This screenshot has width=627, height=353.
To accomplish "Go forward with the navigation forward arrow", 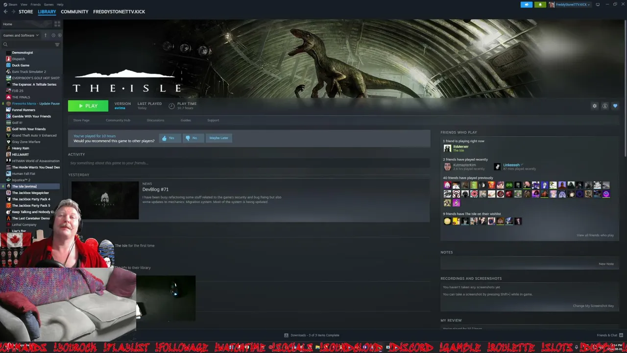I will pos(13,12).
